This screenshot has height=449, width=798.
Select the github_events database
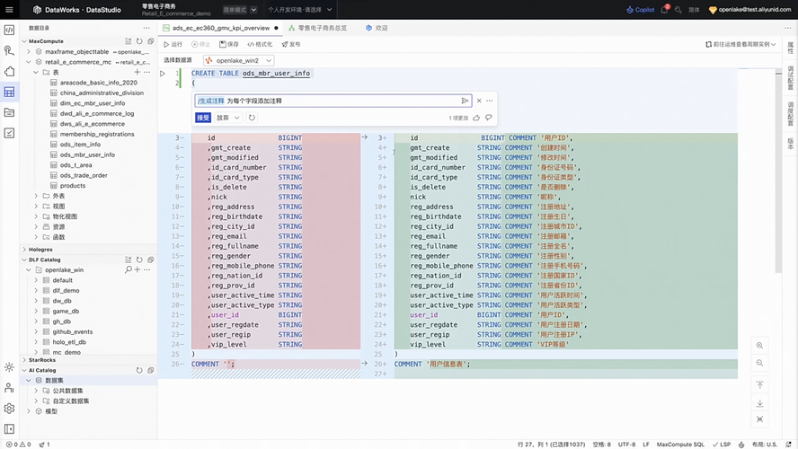pyautogui.click(x=72, y=331)
